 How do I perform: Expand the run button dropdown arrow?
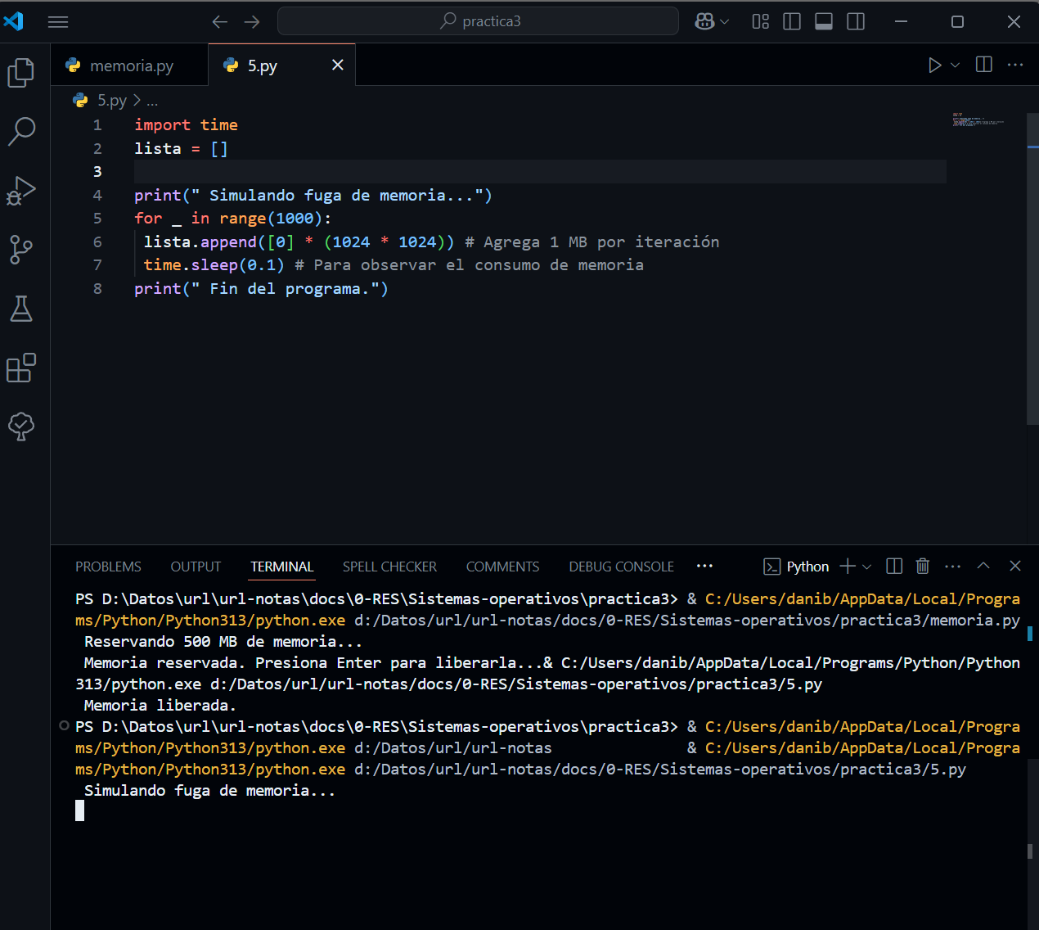pyautogui.click(x=955, y=65)
